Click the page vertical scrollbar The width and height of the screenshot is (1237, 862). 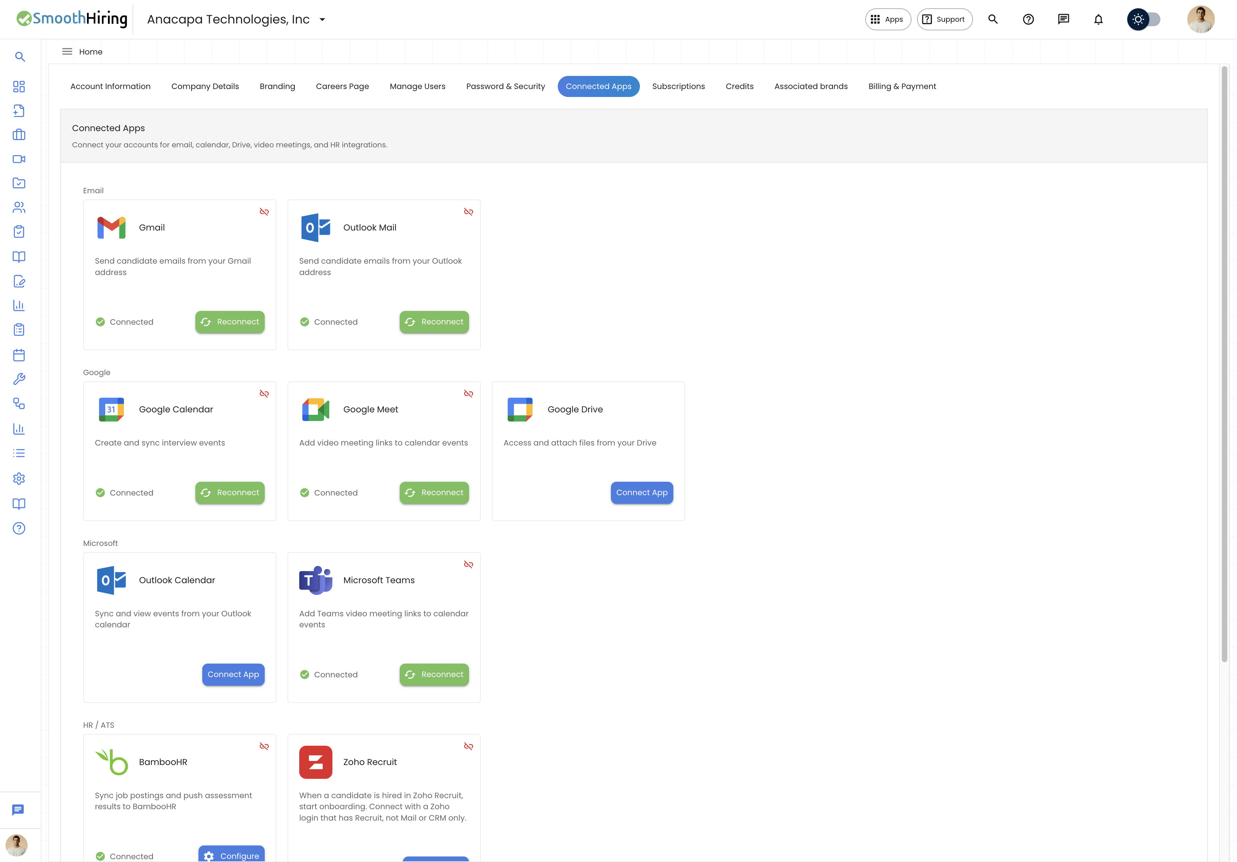[1225, 364]
